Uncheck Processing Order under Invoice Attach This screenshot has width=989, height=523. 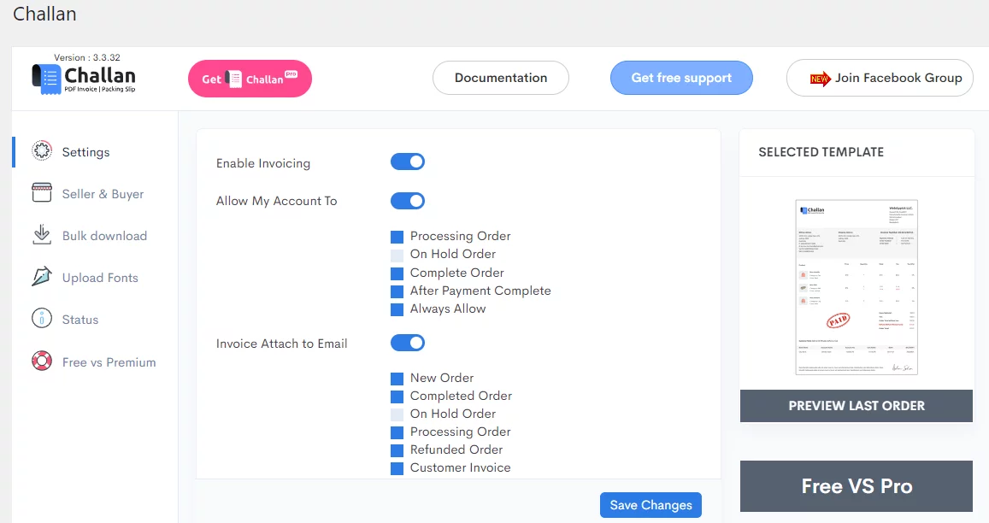pyautogui.click(x=397, y=432)
